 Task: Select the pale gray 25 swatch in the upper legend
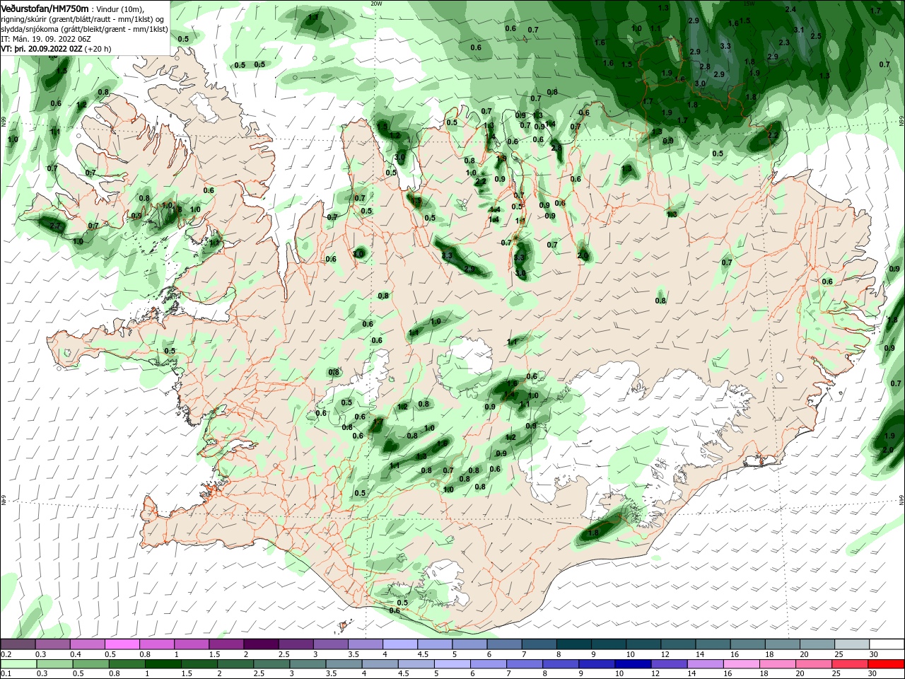(x=853, y=644)
